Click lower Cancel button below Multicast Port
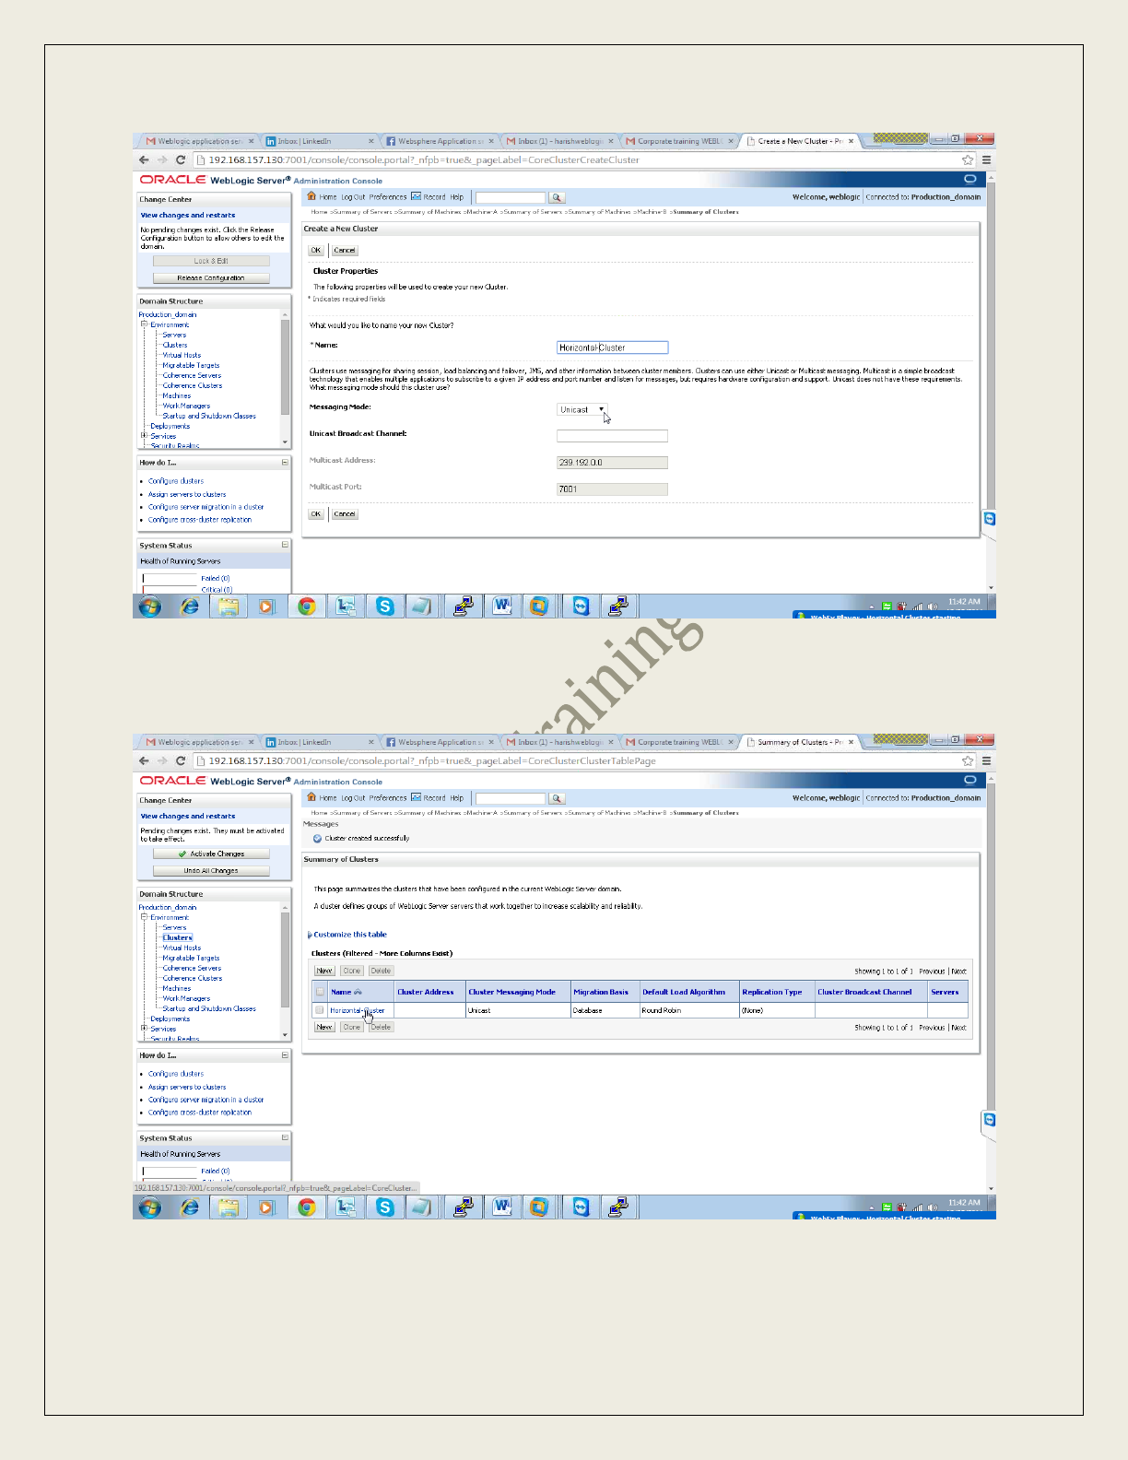 (x=345, y=514)
